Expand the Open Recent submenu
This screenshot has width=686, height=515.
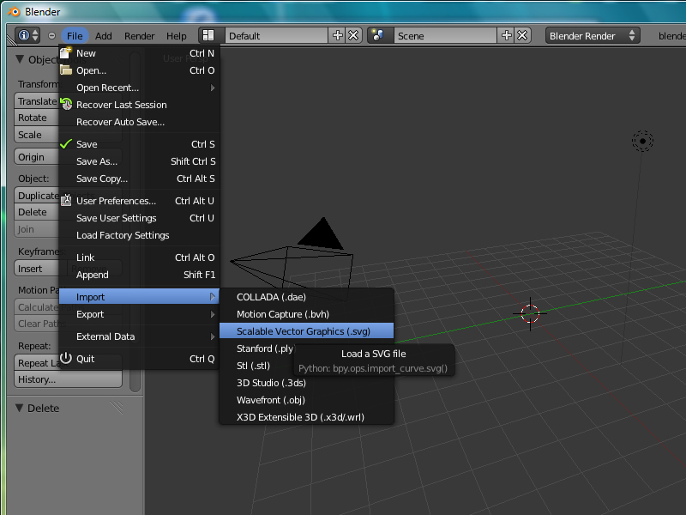point(139,88)
